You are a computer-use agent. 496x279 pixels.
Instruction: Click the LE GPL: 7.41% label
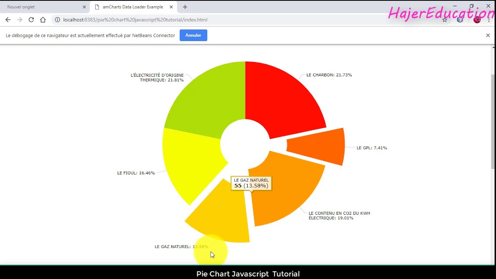[372, 148]
